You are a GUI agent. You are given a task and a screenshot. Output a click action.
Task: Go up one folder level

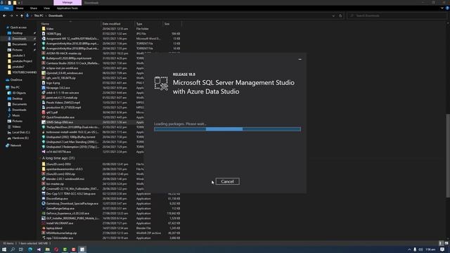(x=22, y=15)
